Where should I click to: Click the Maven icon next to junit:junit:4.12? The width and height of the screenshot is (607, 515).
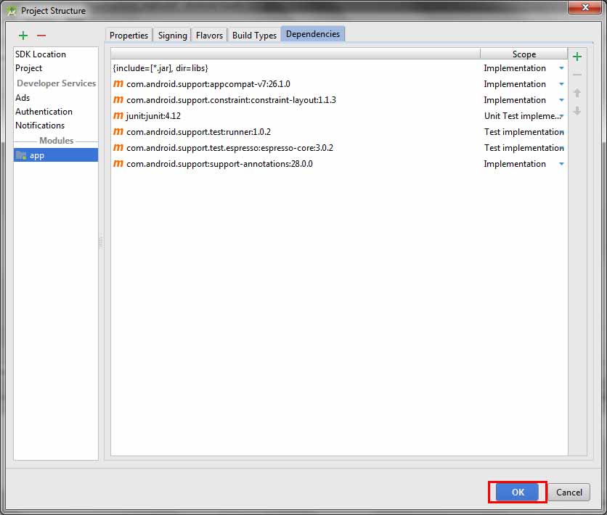(118, 115)
